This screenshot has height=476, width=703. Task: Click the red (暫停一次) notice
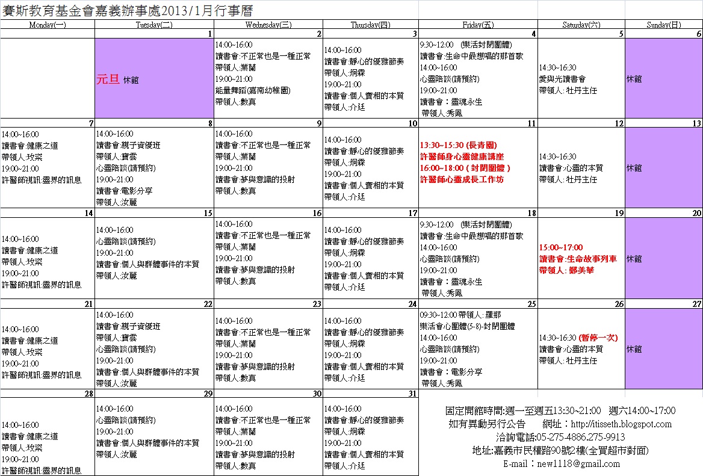point(598,338)
